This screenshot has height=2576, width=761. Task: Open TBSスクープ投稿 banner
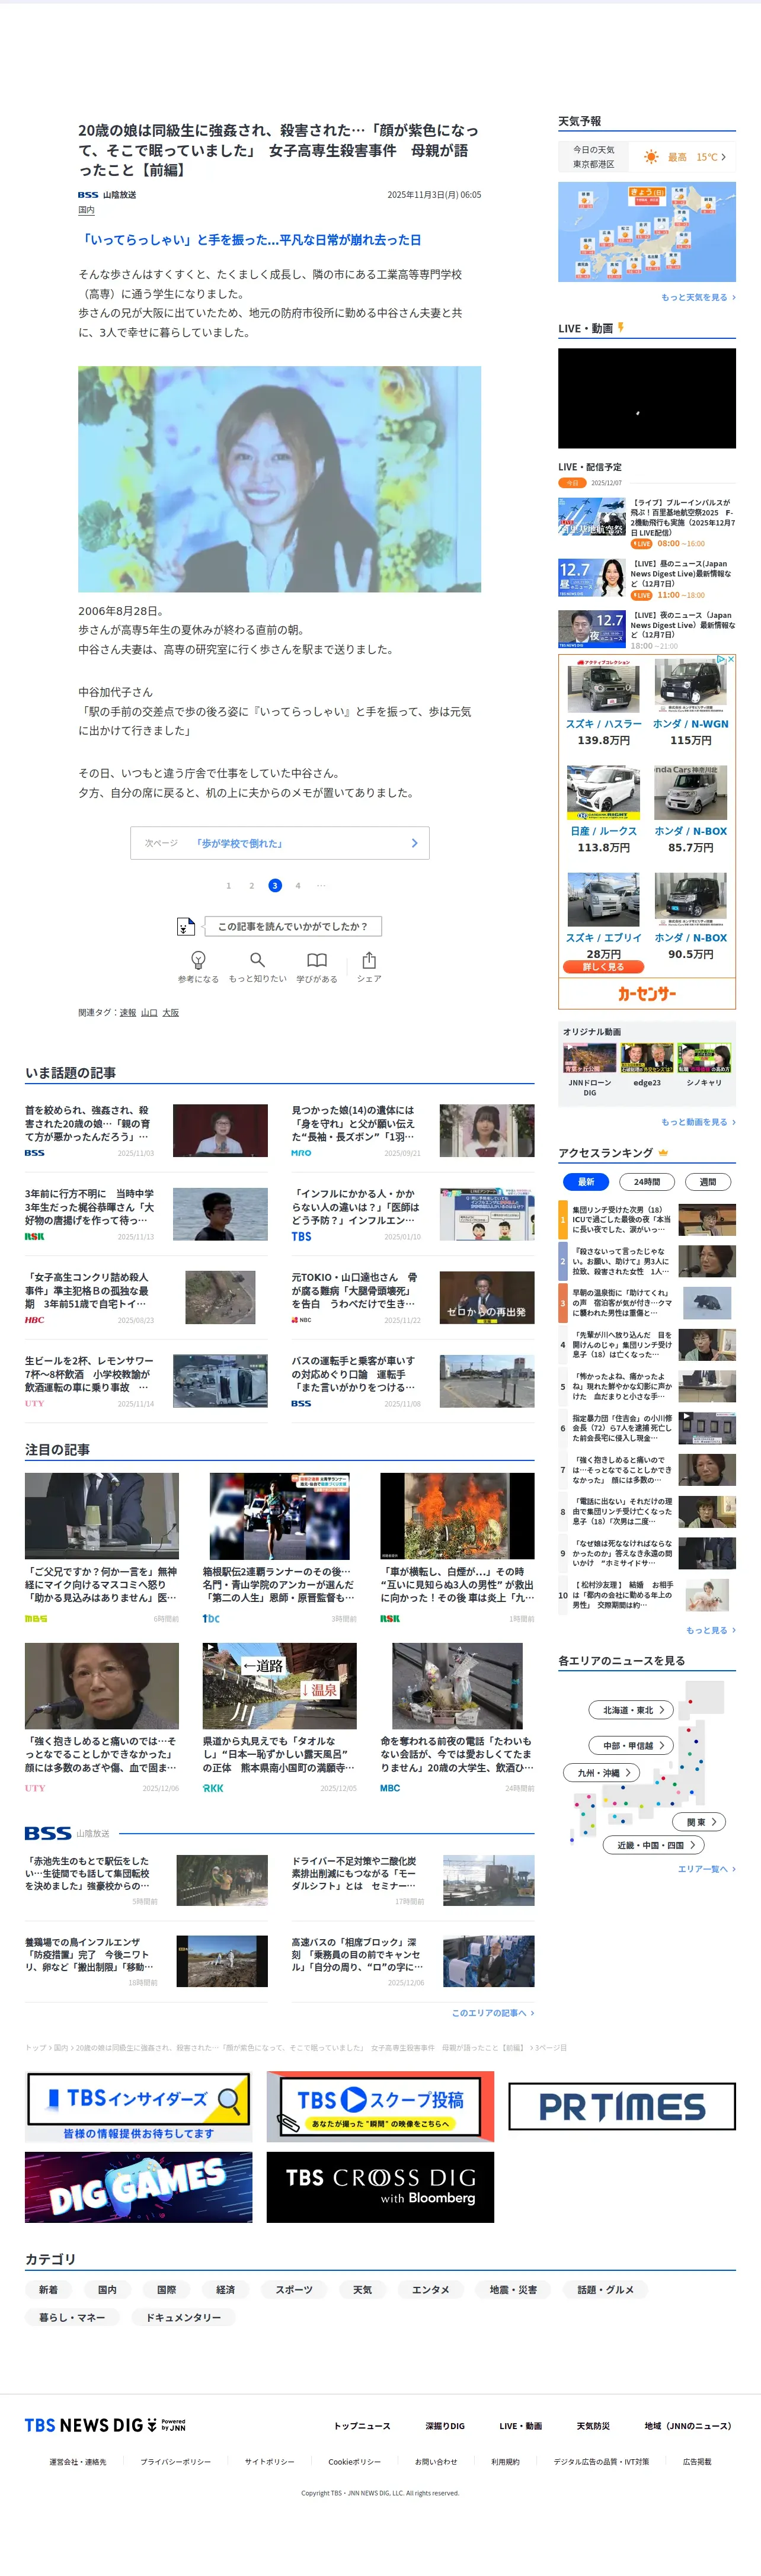pyautogui.click(x=380, y=2107)
